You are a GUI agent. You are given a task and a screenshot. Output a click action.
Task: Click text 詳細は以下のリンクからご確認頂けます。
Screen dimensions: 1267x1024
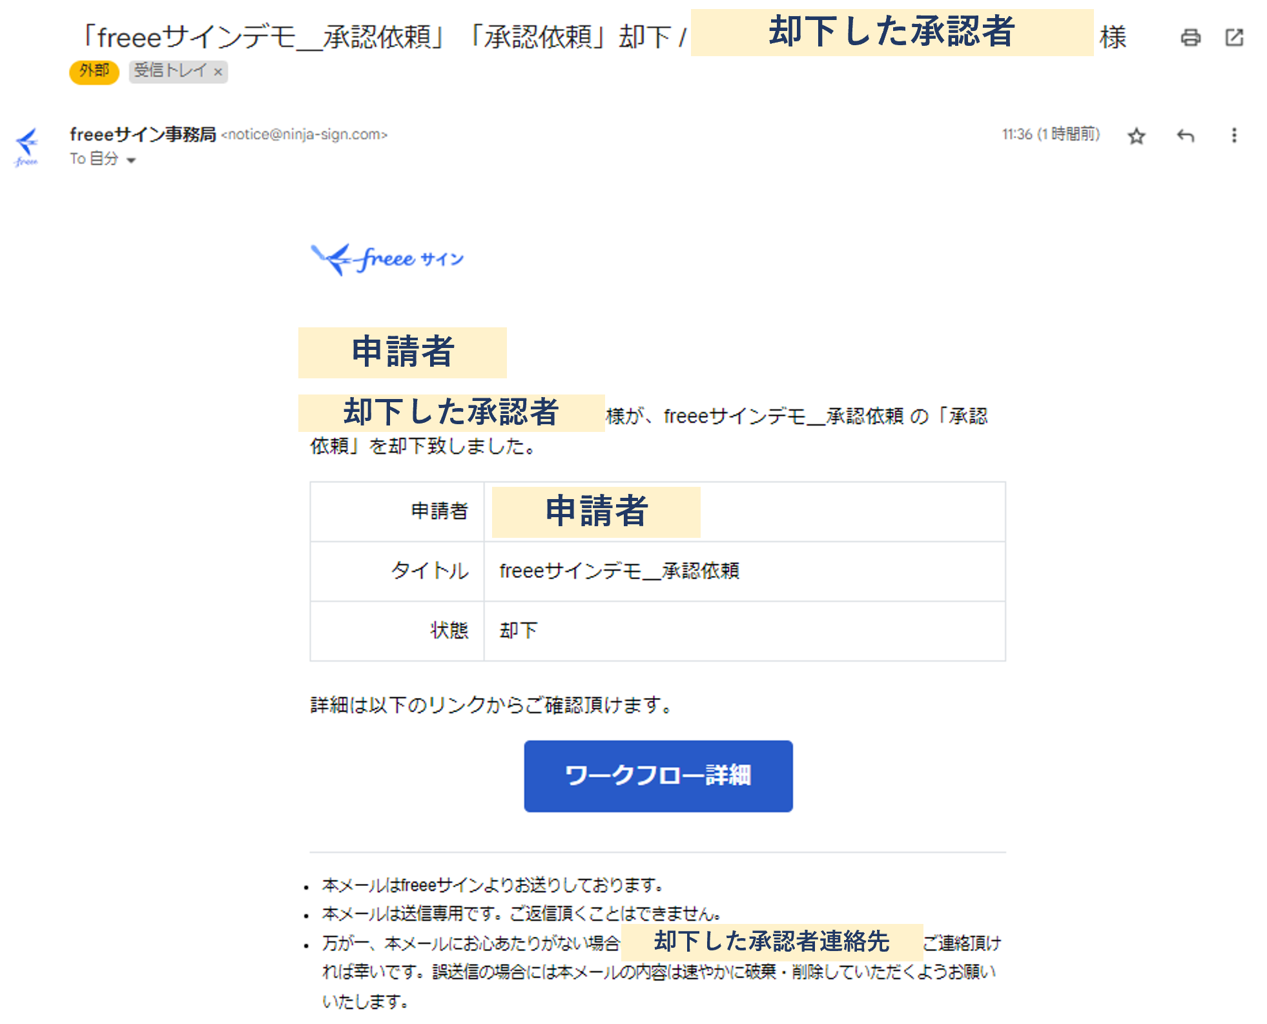pyautogui.click(x=492, y=705)
